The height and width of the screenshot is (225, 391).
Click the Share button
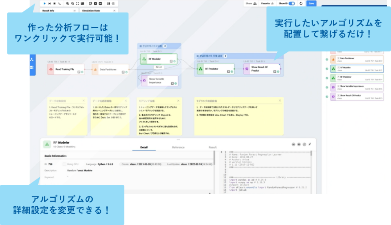pyautogui.click(x=251, y=3)
